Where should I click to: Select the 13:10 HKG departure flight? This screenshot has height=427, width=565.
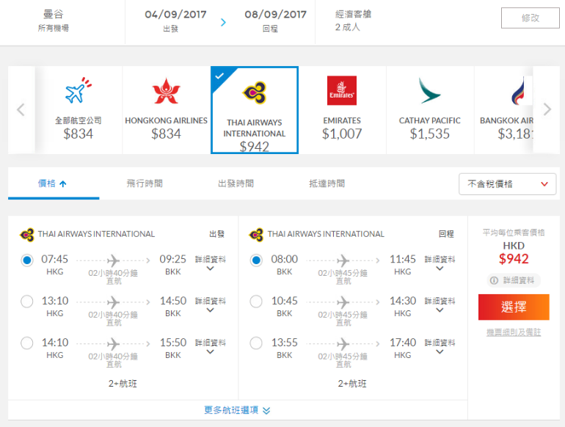pos(27,302)
